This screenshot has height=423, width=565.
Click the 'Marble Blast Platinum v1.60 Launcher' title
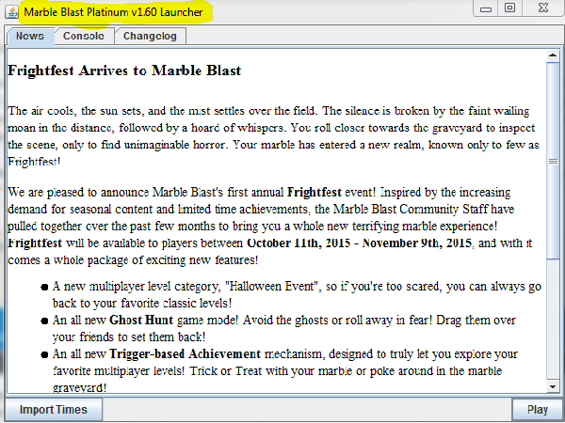pos(113,12)
